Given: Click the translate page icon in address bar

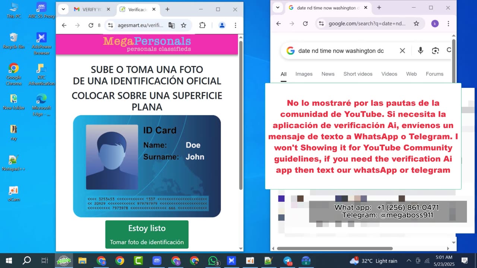Looking at the screenshot, I should click(x=171, y=25).
